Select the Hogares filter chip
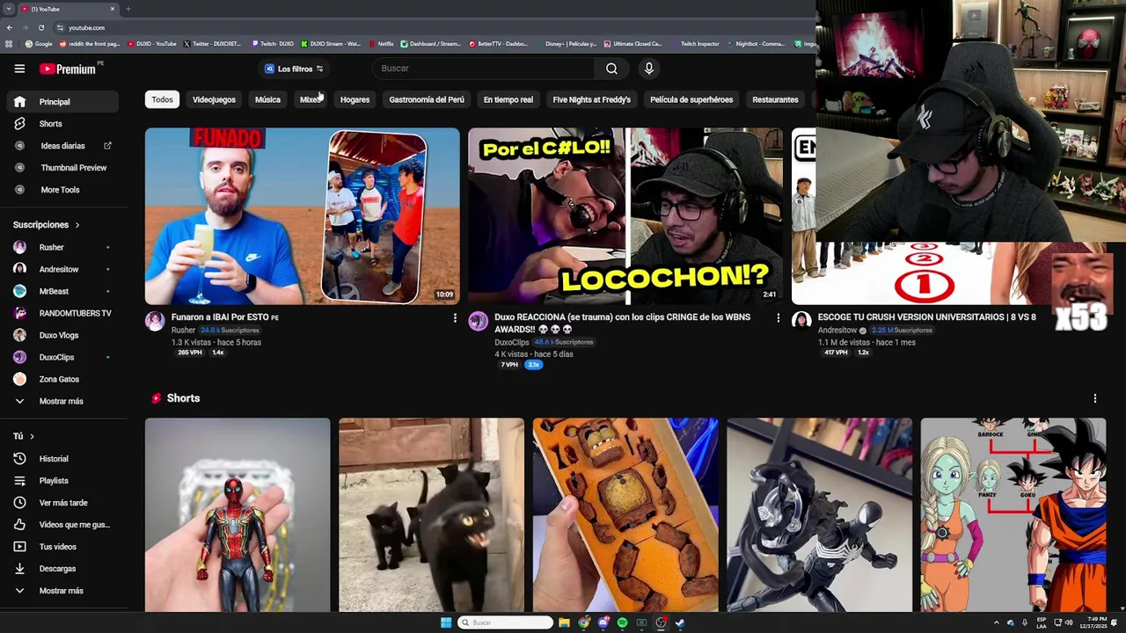Viewport: 1126px width, 633px height. pos(355,100)
